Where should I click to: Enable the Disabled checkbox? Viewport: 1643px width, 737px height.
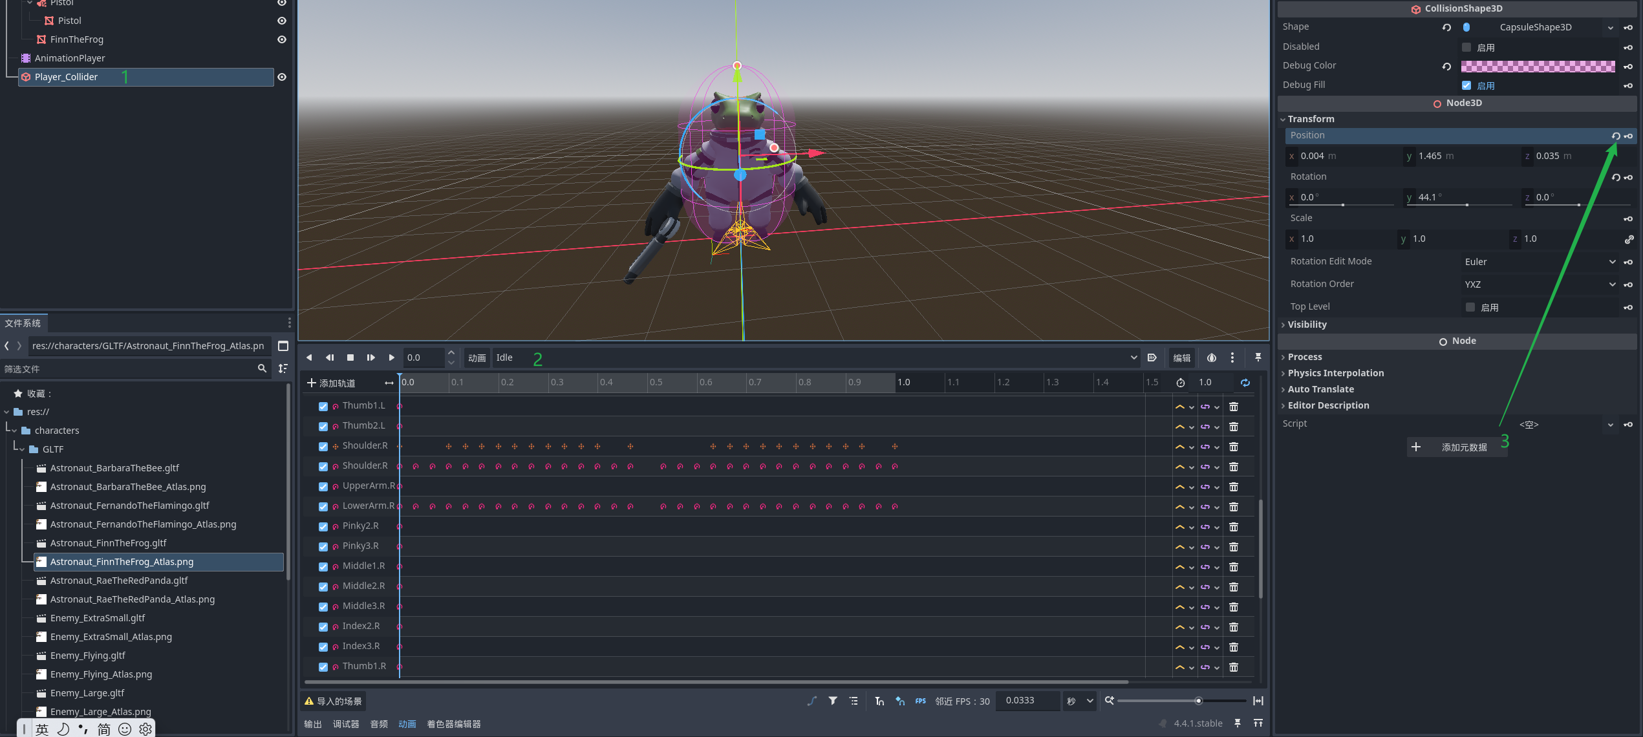[1466, 47]
